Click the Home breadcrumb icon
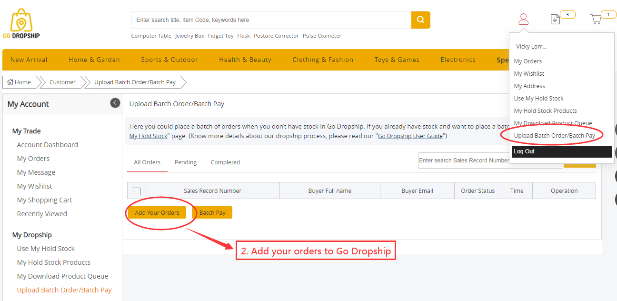Screen dimensions: 617x301 point(10,82)
